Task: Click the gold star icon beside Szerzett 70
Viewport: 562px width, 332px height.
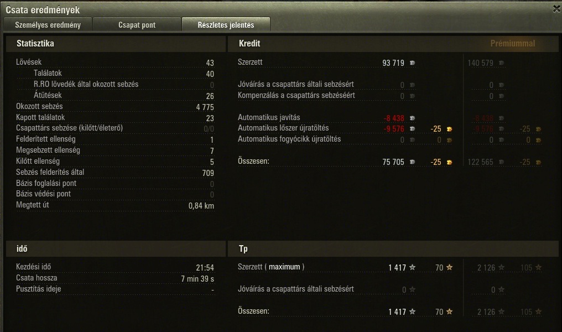Action: click(449, 267)
